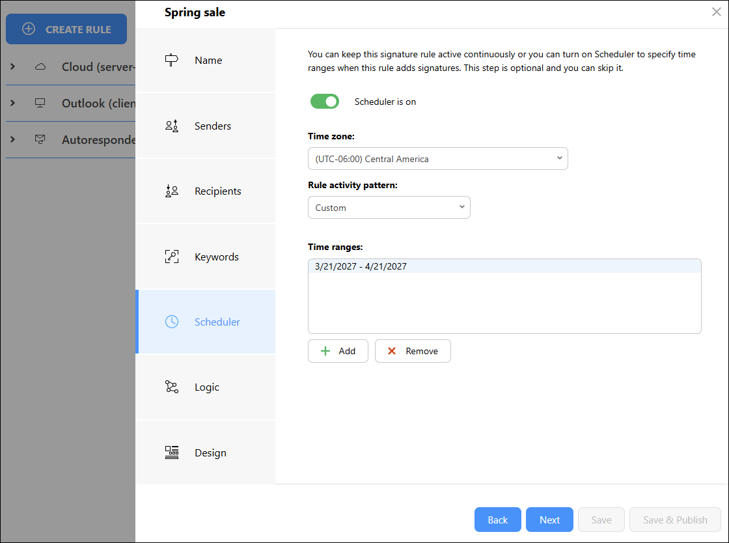Click the Next button
This screenshot has width=729, height=543.
pyautogui.click(x=549, y=520)
